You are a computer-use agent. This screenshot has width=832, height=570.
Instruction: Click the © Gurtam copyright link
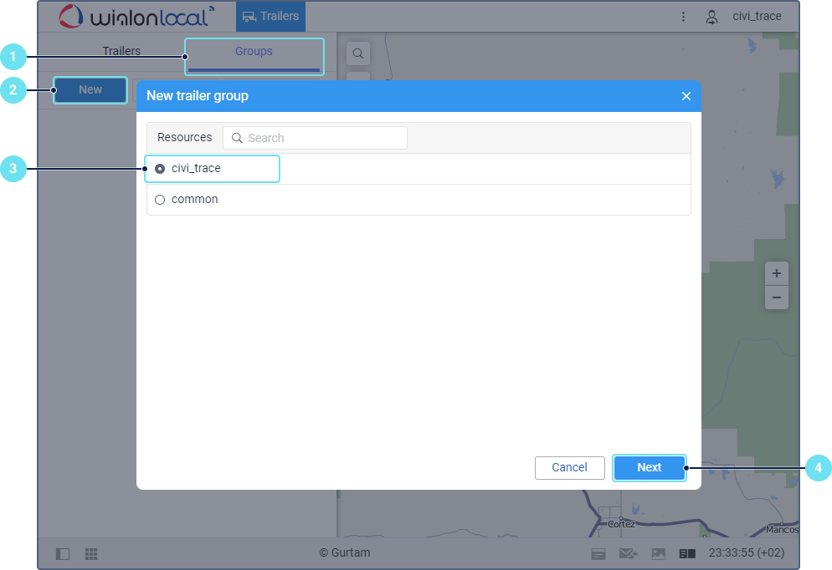tap(345, 553)
